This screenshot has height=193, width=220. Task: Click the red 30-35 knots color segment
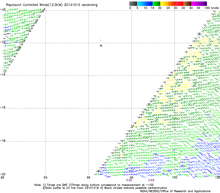point(180,4)
